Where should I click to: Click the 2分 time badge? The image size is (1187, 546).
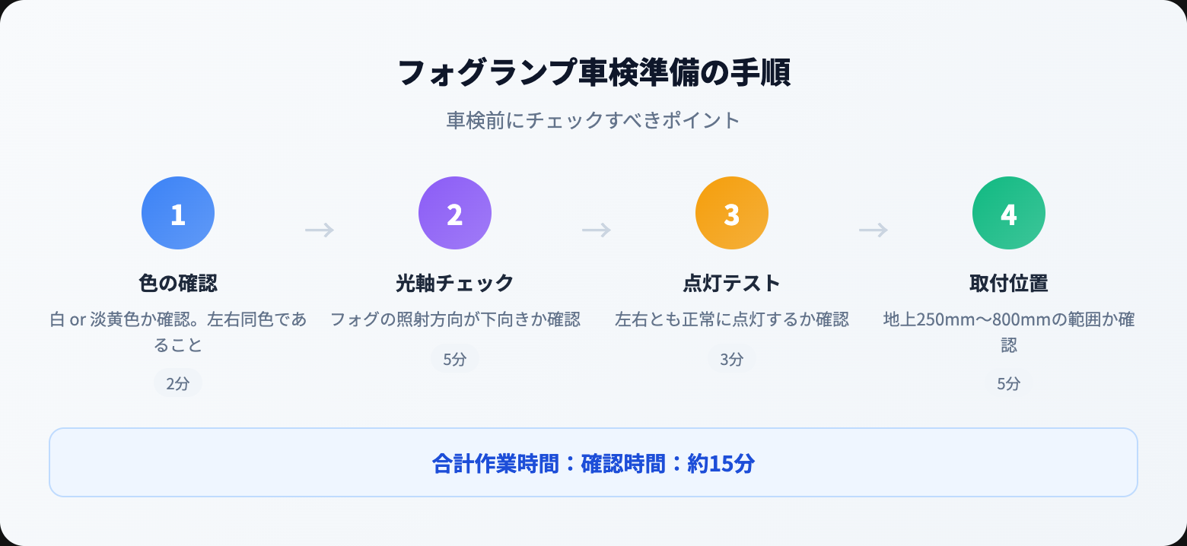point(178,383)
